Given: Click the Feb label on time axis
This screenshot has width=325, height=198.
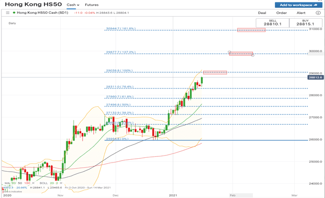Looking at the screenshot, I should point(233,195).
